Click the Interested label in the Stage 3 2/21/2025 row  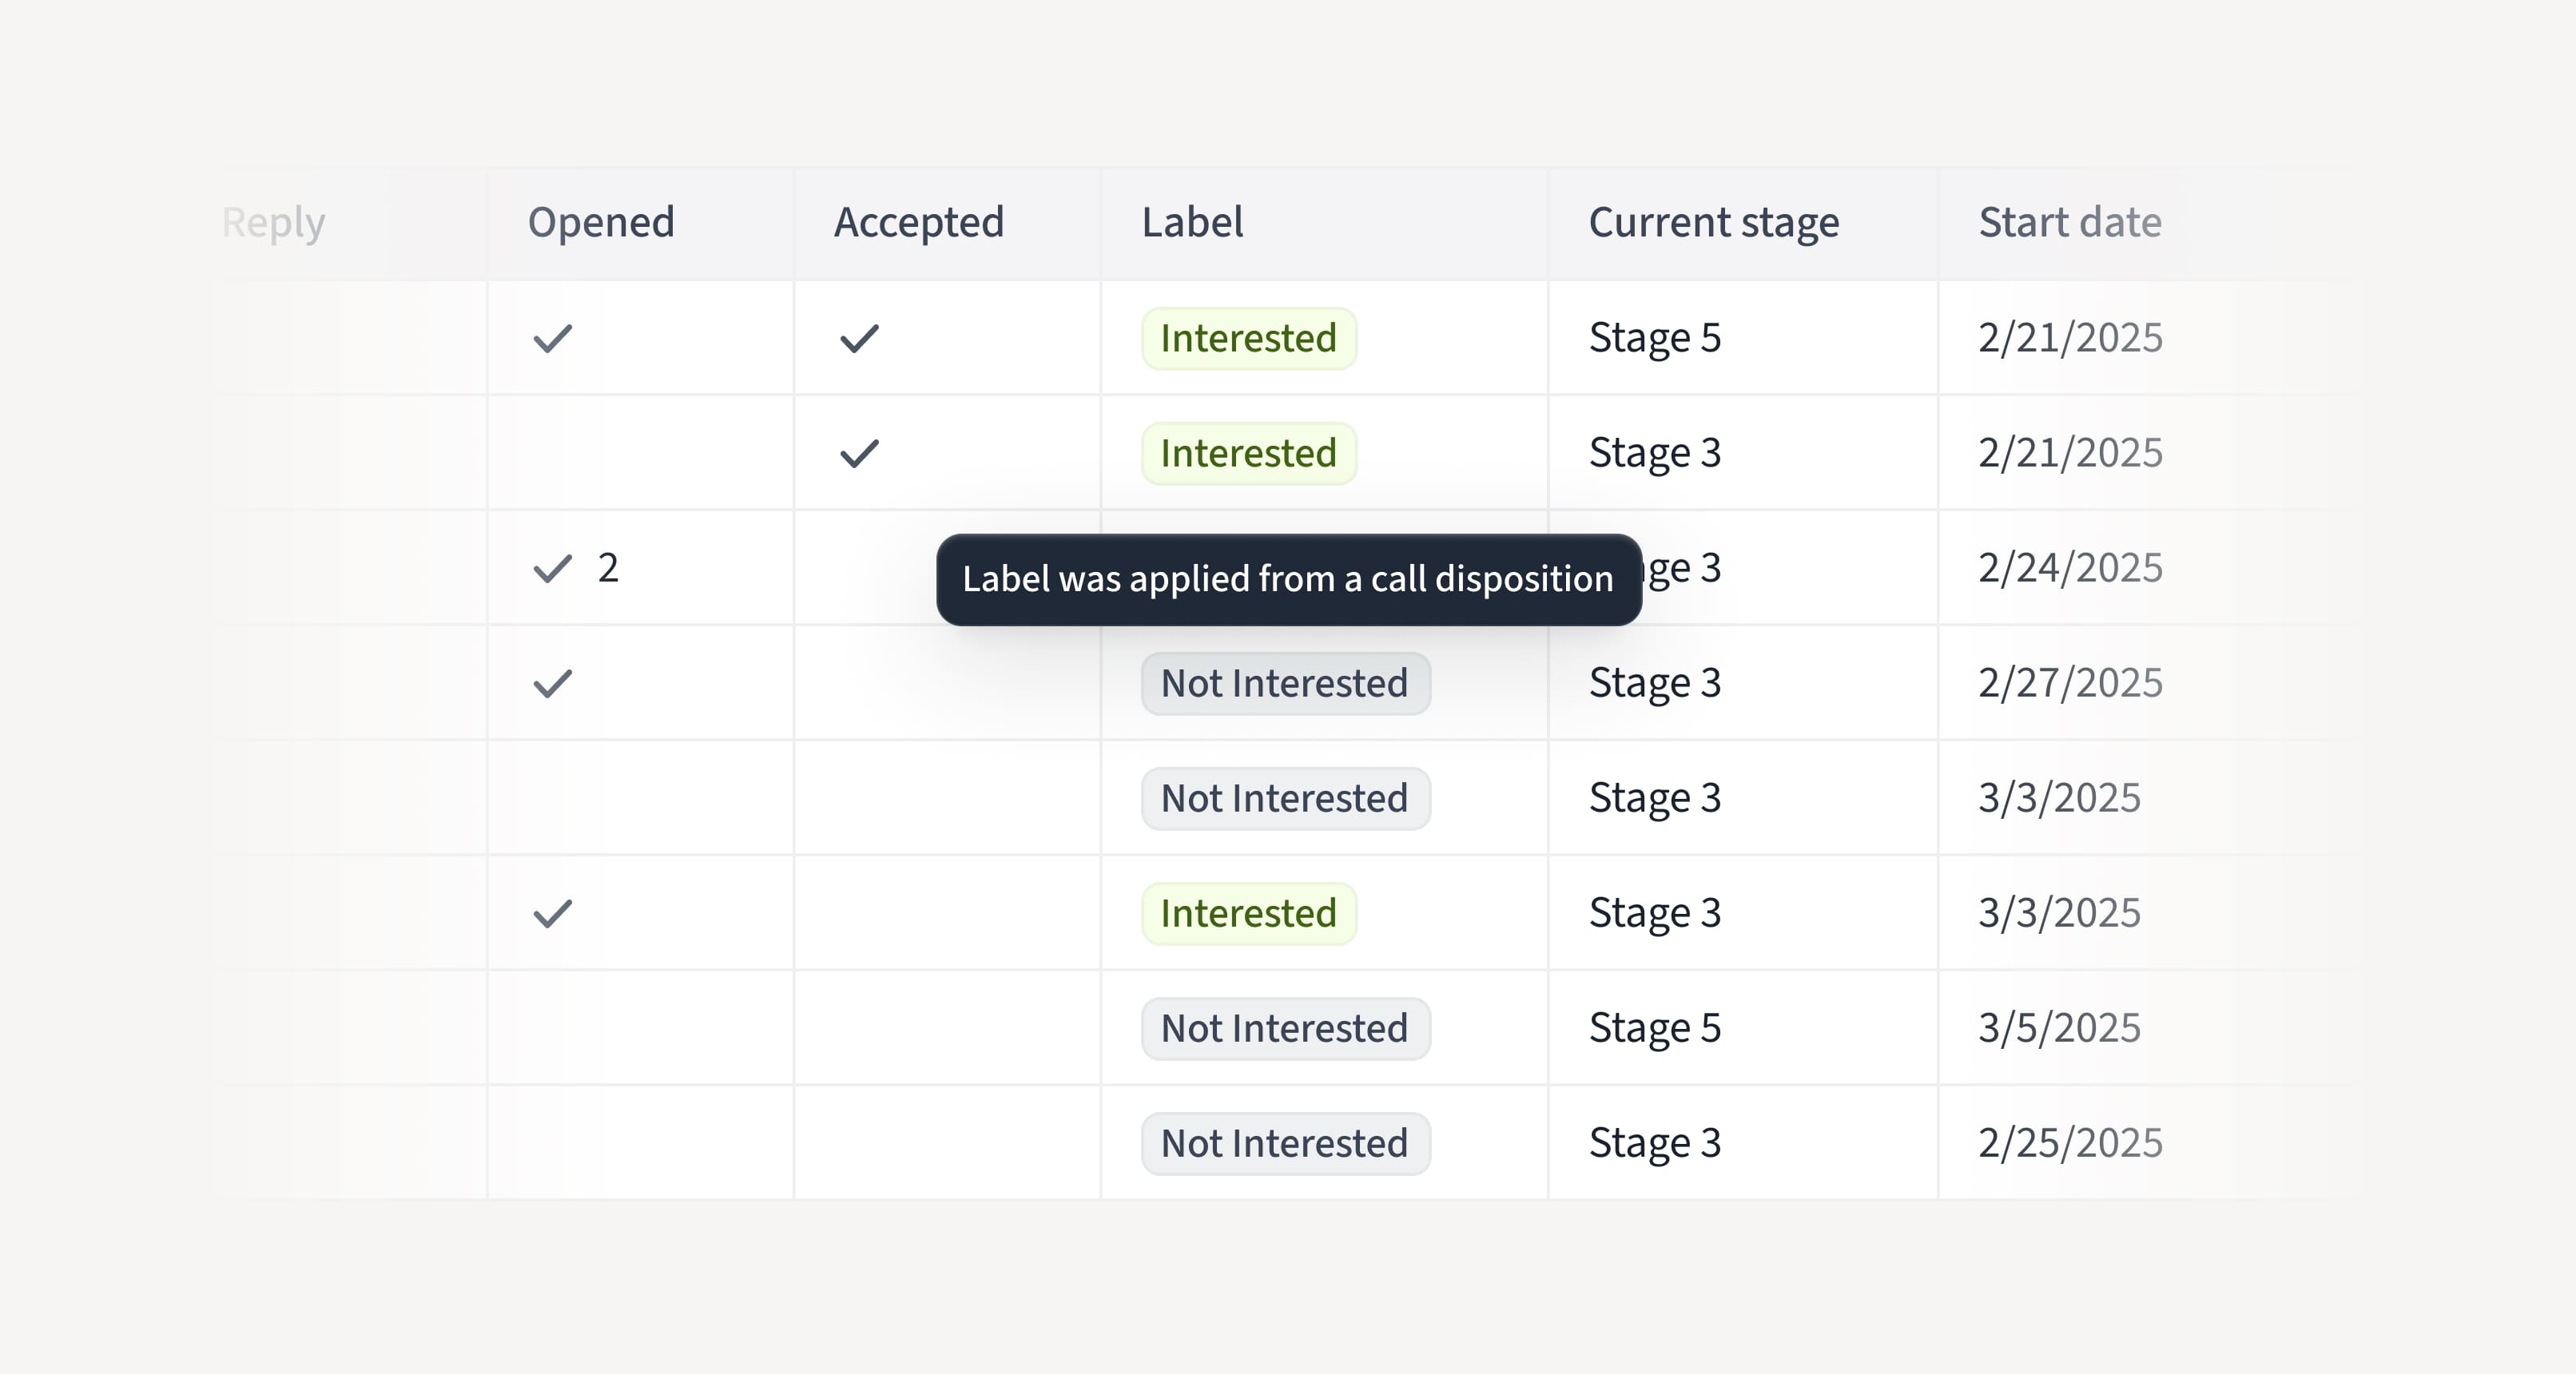(1248, 454)
